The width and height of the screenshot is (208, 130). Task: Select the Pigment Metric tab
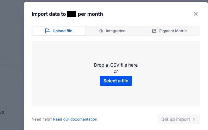coord(169,31)
